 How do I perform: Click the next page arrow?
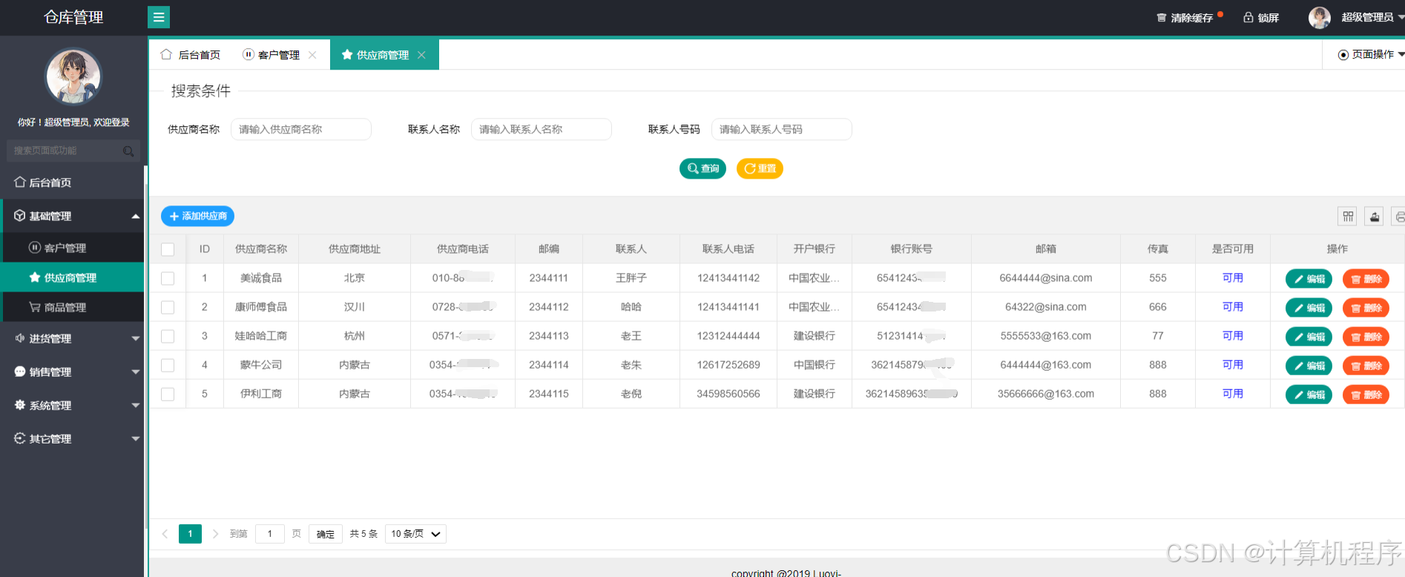(x=215, y=534)
